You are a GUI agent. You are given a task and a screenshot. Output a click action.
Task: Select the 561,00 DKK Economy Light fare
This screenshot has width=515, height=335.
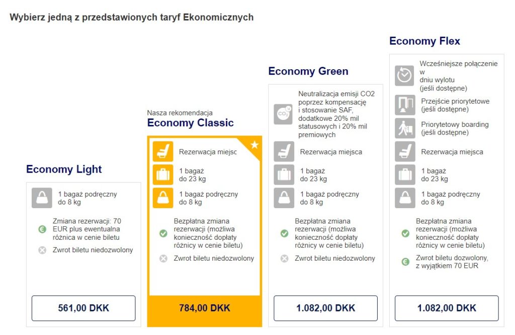83,308
